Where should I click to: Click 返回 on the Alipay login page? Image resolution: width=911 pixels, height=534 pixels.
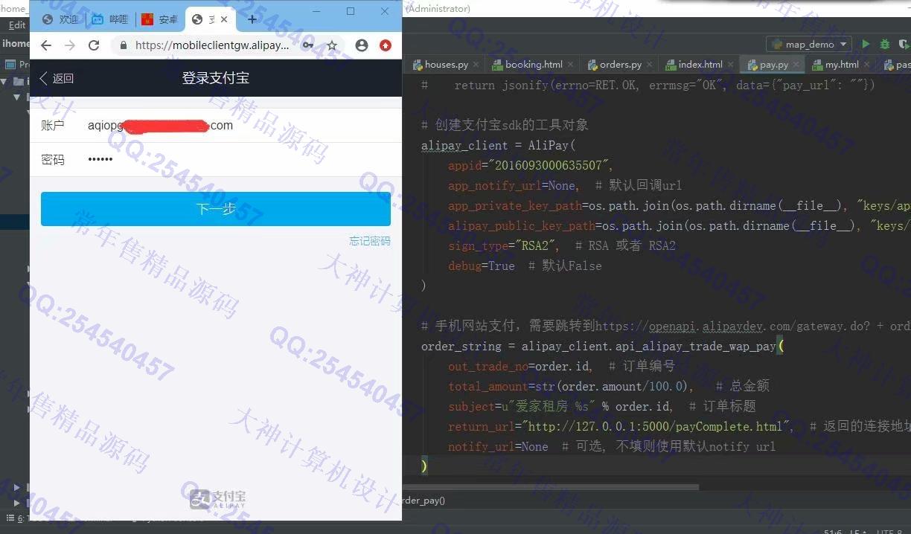click(x=57, y=78)
